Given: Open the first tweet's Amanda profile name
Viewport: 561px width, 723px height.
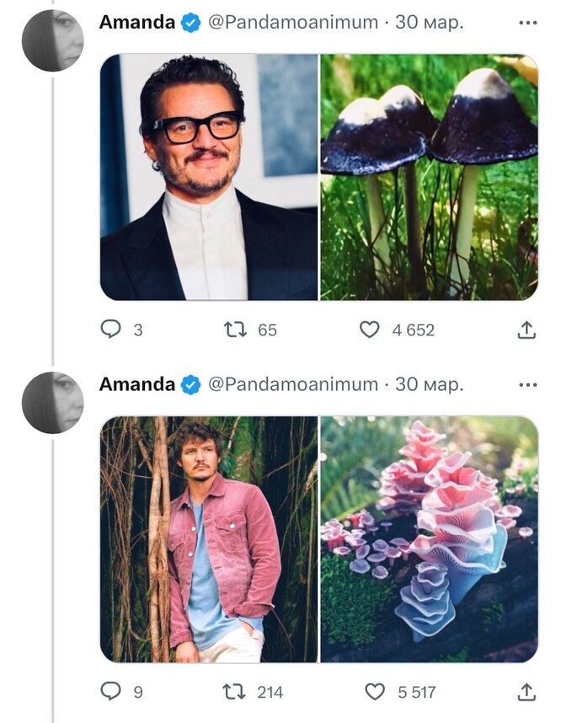Looking at the screenshot, I should (x=136, y=23).
